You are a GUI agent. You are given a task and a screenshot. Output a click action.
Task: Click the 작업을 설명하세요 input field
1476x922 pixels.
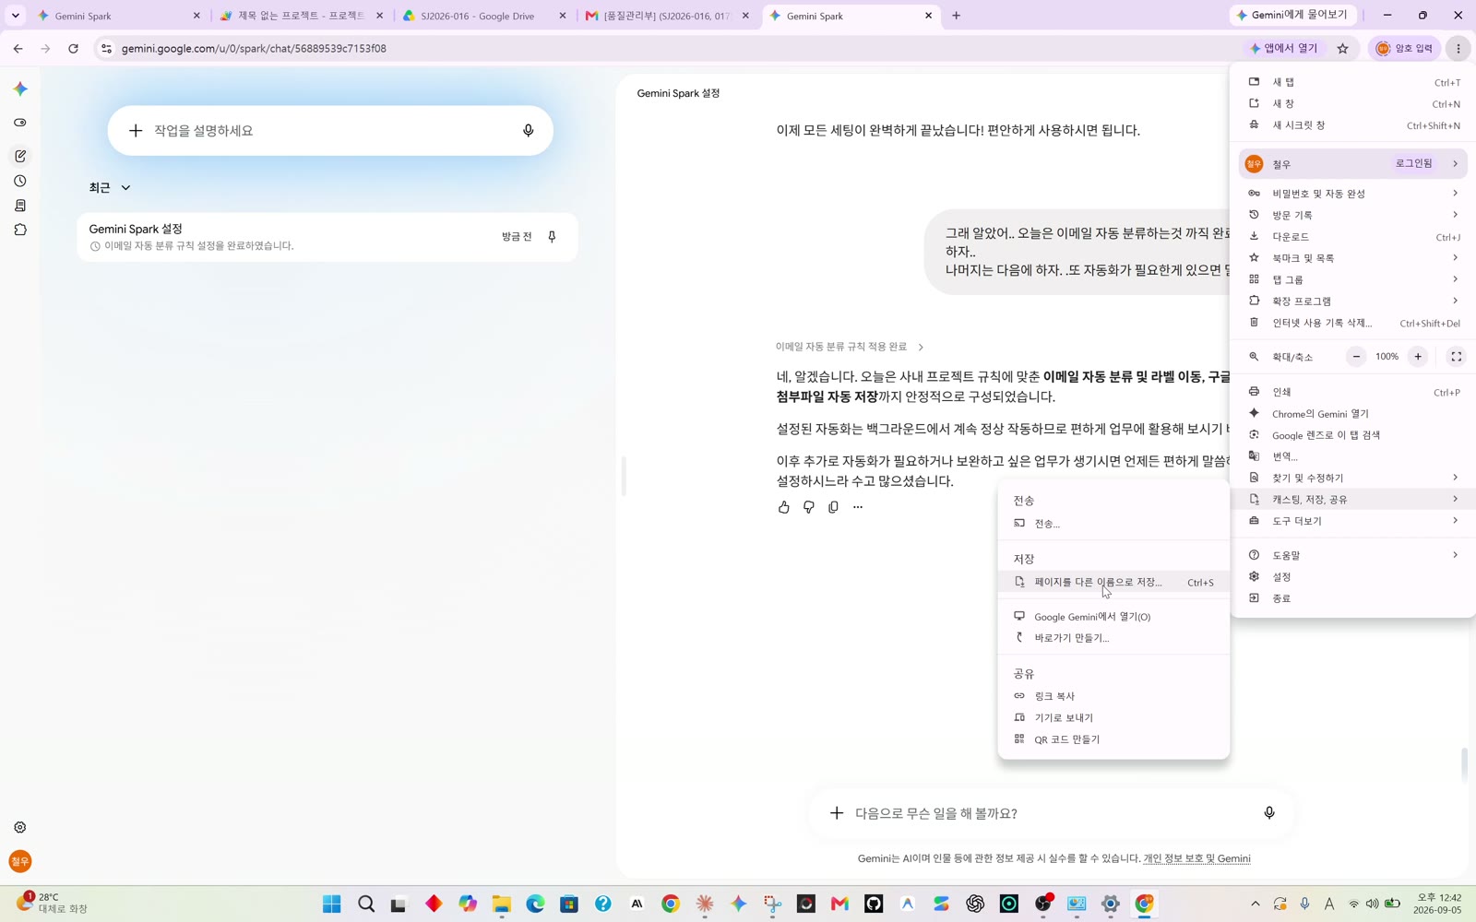[x=330, y=131]
